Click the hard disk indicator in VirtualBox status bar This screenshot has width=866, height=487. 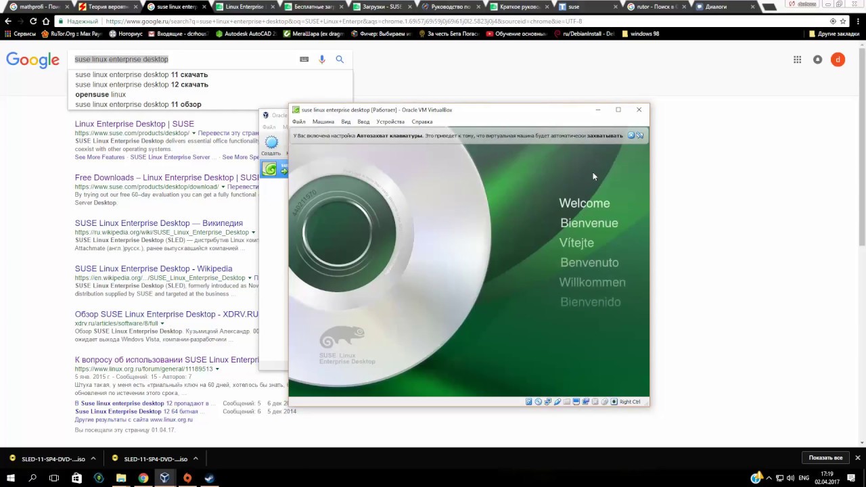tap(529, 402)
